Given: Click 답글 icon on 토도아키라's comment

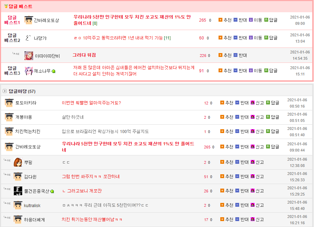Looking at the screenshot, I should point(268,103).
